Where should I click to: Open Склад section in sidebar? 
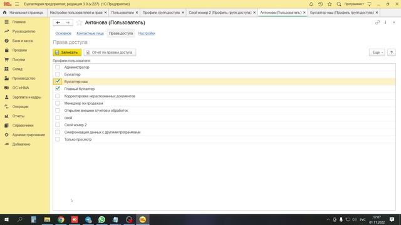tap(18, 69)
